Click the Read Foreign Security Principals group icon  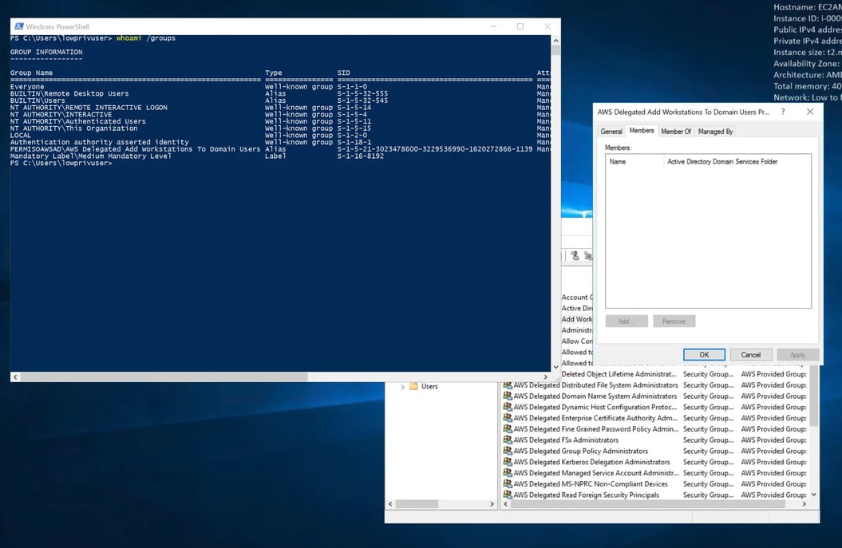click(x=508, y=495)
